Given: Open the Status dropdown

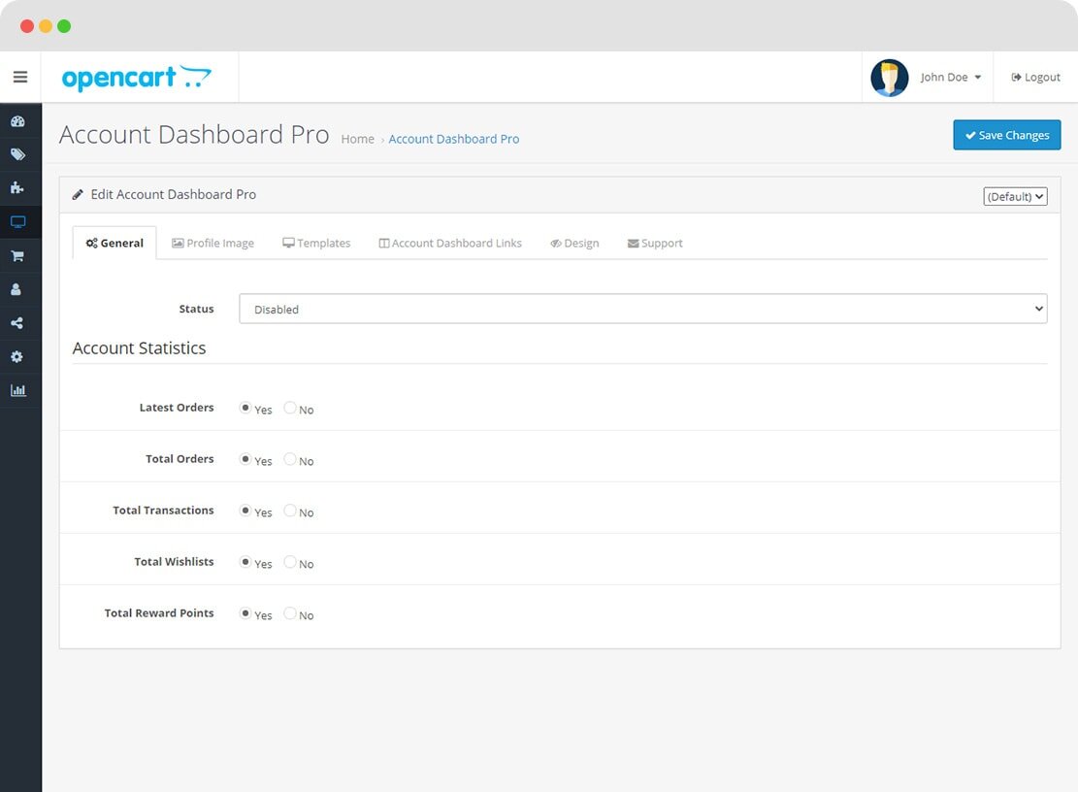Looking at the screenshot, I should point(642,309).
